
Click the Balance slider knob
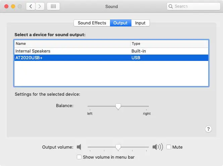click(x=118, y=106)
